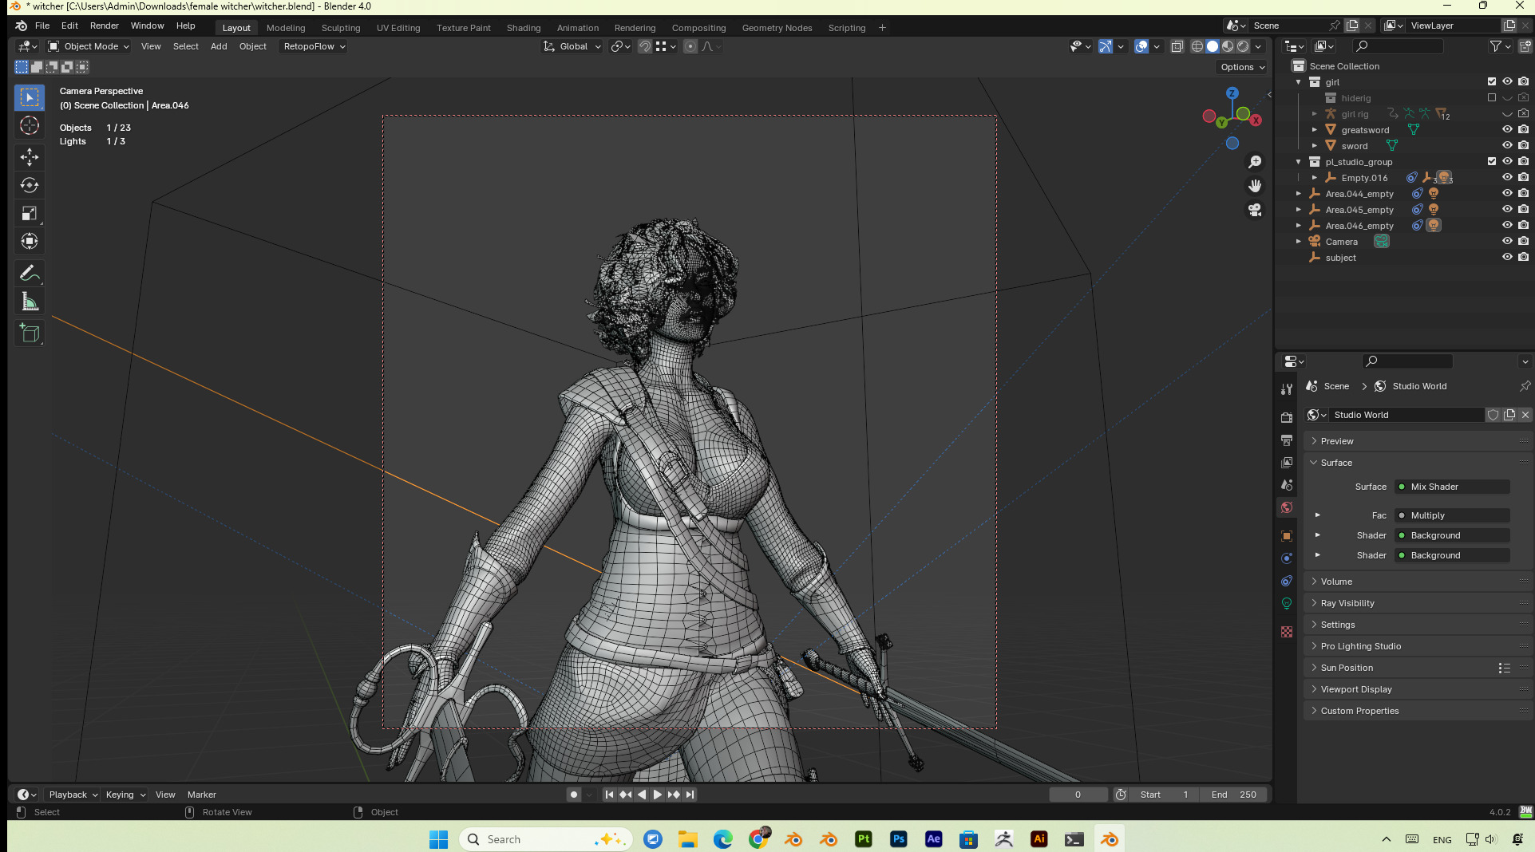Image resolution: width=1535 pixels, height=852 pixels.
Task: Expand the Preview panel
Action: pos(1418,441)
